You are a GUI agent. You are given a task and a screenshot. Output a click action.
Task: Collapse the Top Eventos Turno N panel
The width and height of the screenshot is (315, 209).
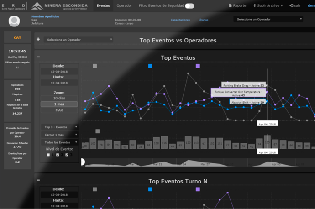tap(38, 180)
